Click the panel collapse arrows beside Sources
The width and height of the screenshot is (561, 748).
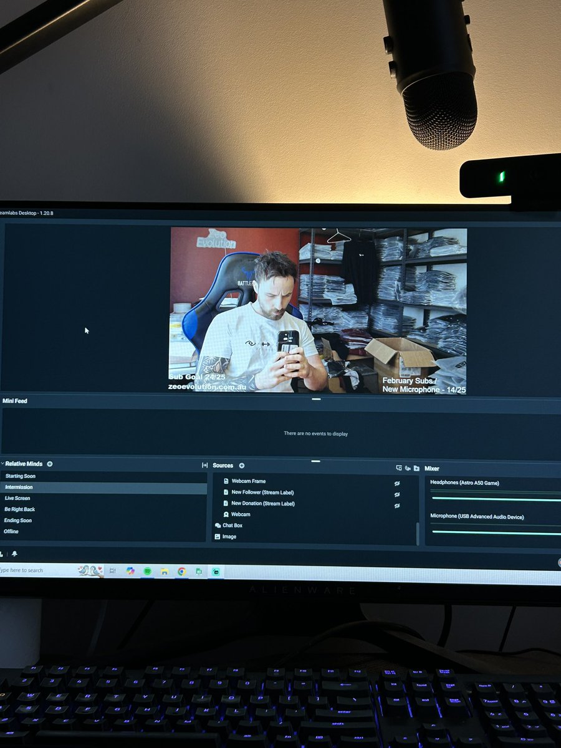click(204, 466)
